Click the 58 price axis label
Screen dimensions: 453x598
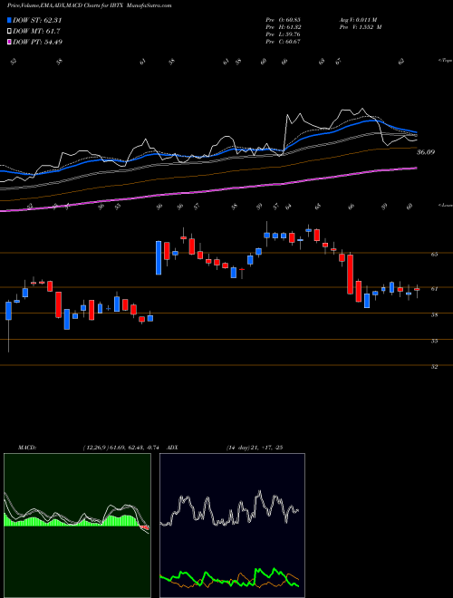tap(434, 314)
